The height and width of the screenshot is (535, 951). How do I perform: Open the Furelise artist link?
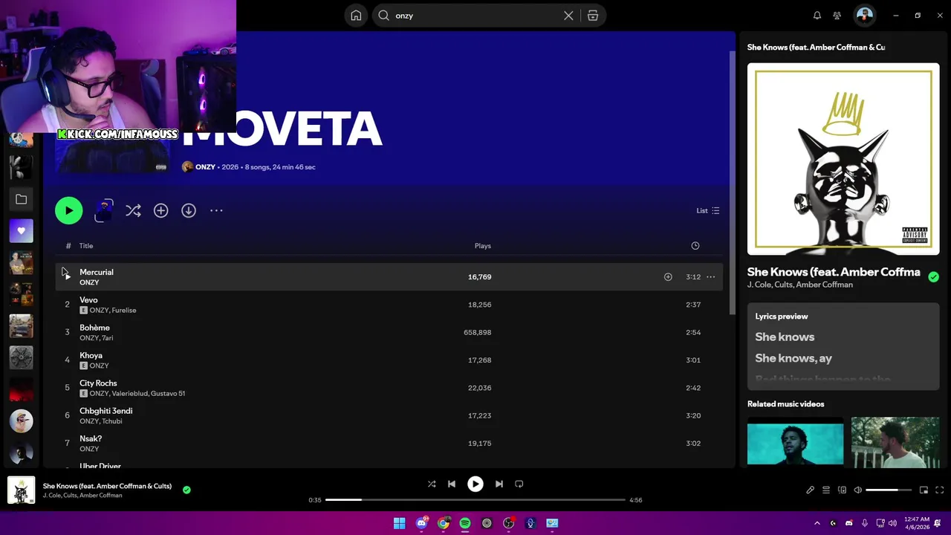click(124, 311)
